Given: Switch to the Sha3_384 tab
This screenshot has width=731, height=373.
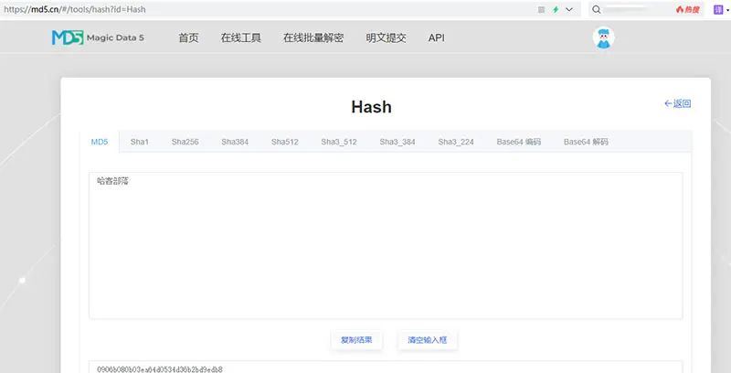Looking at the screenshot, I should [x=397, y=142].
